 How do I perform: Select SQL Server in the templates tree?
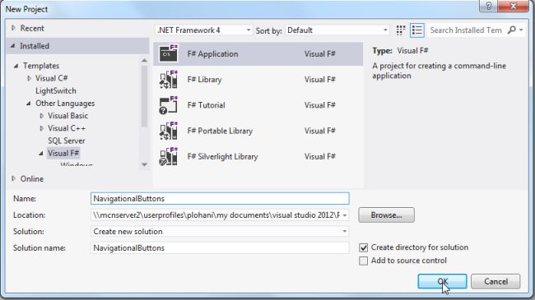(66, 141)
